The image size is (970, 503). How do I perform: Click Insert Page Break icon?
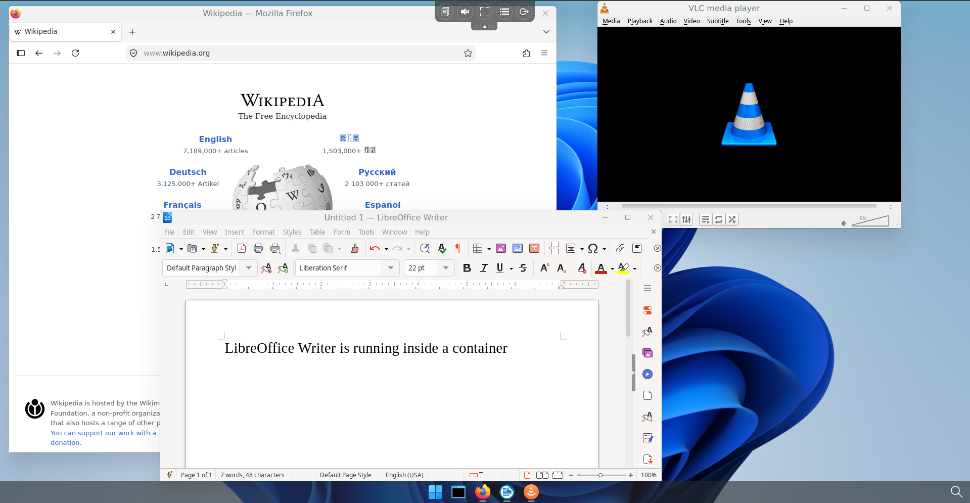click(555, 248)
